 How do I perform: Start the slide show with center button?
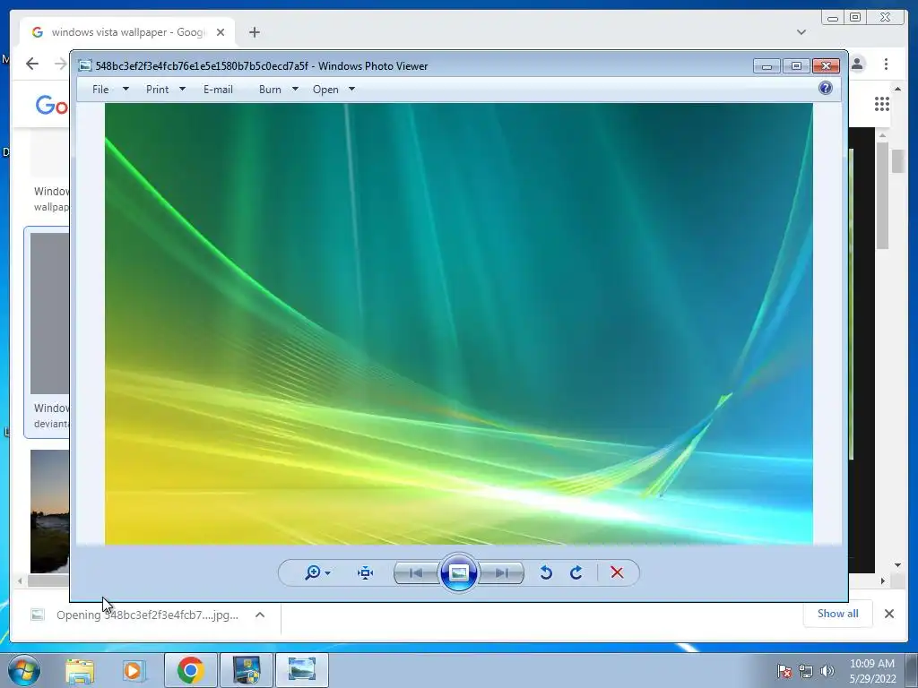click(458, 572)
